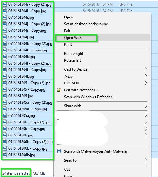
Task: Choose Cut in the context menu
Action: pos(67,170)
